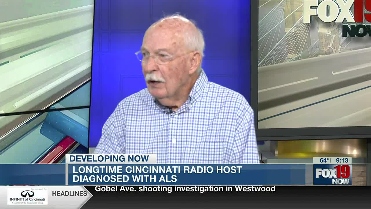Image resolution: width=371 pixels, height=209 pixels.
Task: Click the 64° temperature readout
Action: 324,160
